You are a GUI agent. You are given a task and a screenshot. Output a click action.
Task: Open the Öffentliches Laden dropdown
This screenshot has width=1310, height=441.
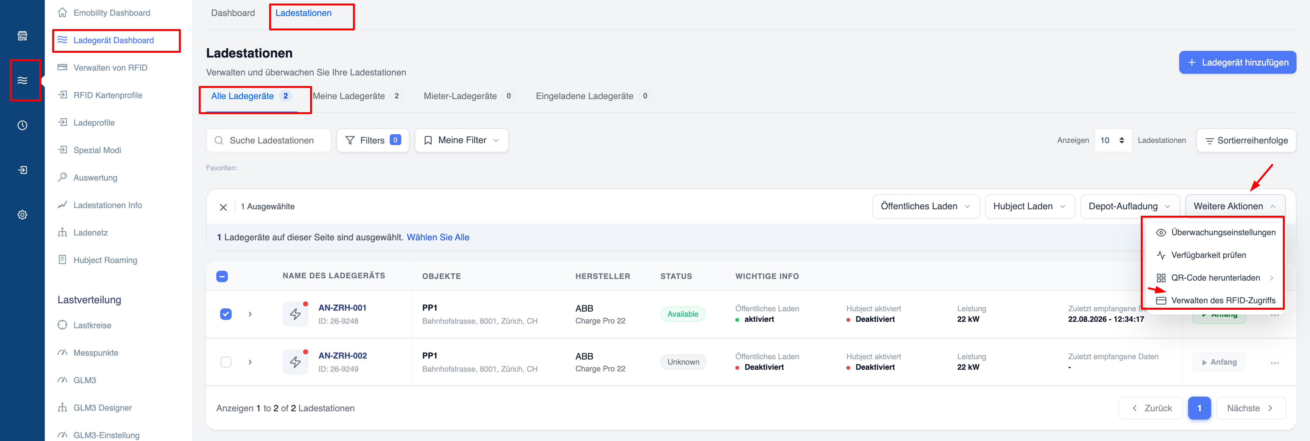pyautogui.click(x=925, y=206)
